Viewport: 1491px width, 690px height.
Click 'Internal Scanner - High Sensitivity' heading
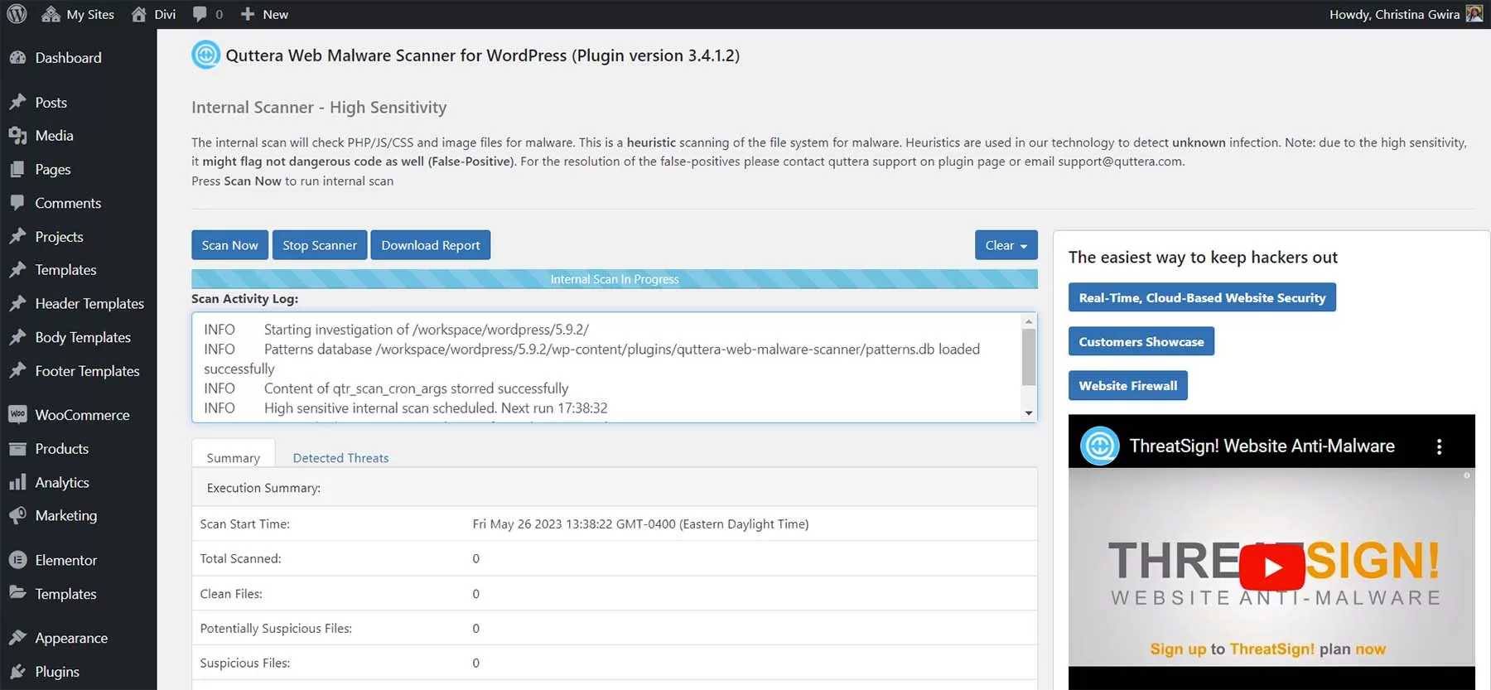tap(319, 107)
